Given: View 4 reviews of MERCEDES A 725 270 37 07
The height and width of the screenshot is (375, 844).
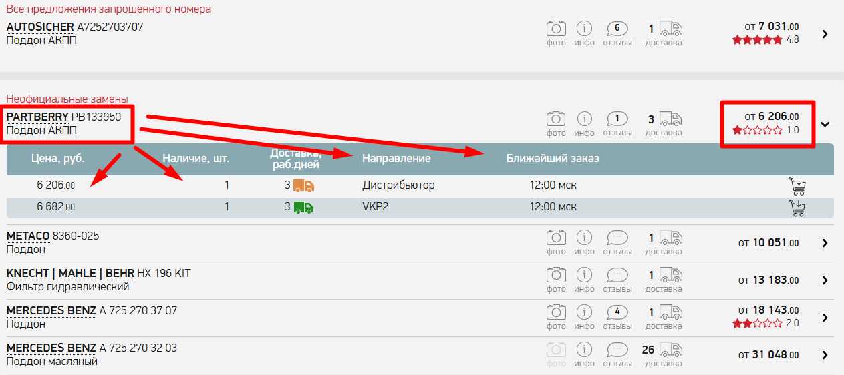Looking at the screenshot, I should [x=617, y=312].
